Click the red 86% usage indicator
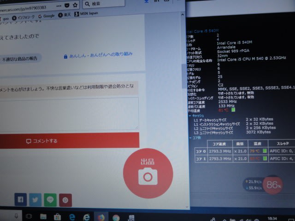 tap(274, 185)
